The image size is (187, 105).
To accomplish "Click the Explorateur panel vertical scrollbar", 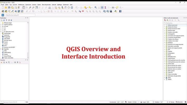I will [x=28, y=40].
